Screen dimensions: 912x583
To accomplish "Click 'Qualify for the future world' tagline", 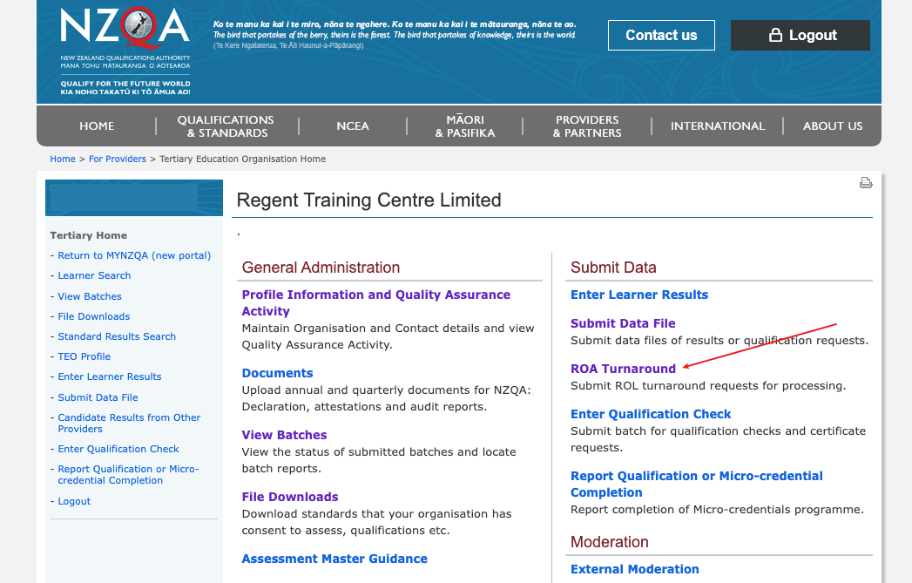I will pyautogui.click(x=125, y=84).
